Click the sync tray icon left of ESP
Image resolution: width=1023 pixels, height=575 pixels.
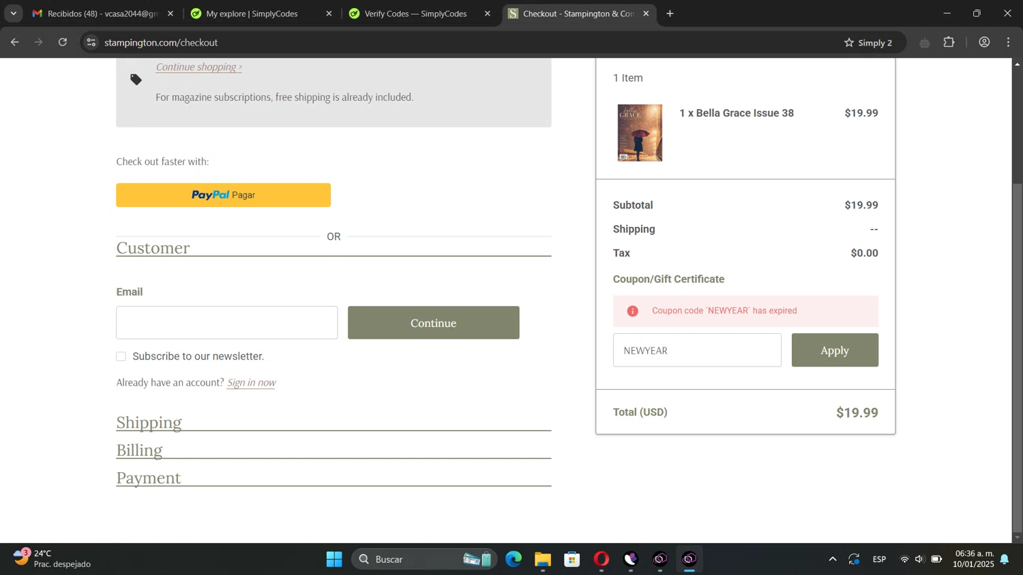tap(854, 559)
